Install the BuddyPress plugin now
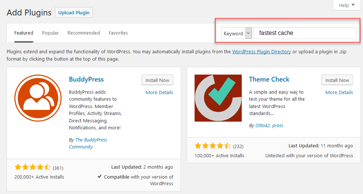Image resolution: width=363 pixels, height=194 pixels. pyautogui.click(x=157, y=80)
